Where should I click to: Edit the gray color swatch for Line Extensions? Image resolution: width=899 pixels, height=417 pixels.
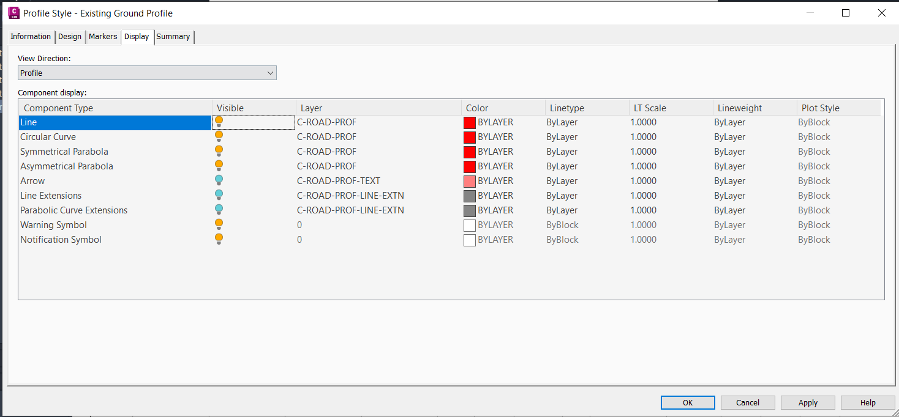[x=469, y=195]
